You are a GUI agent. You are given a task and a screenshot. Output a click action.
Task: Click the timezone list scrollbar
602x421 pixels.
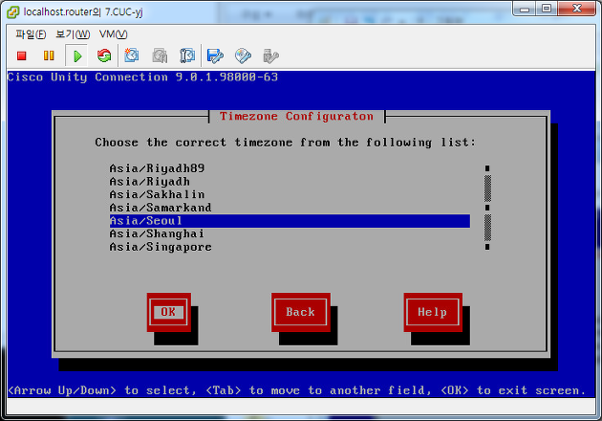pyautogui.click(x=487, y=208)
